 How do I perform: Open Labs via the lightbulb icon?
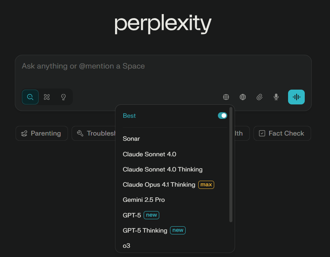click(63, 97)
